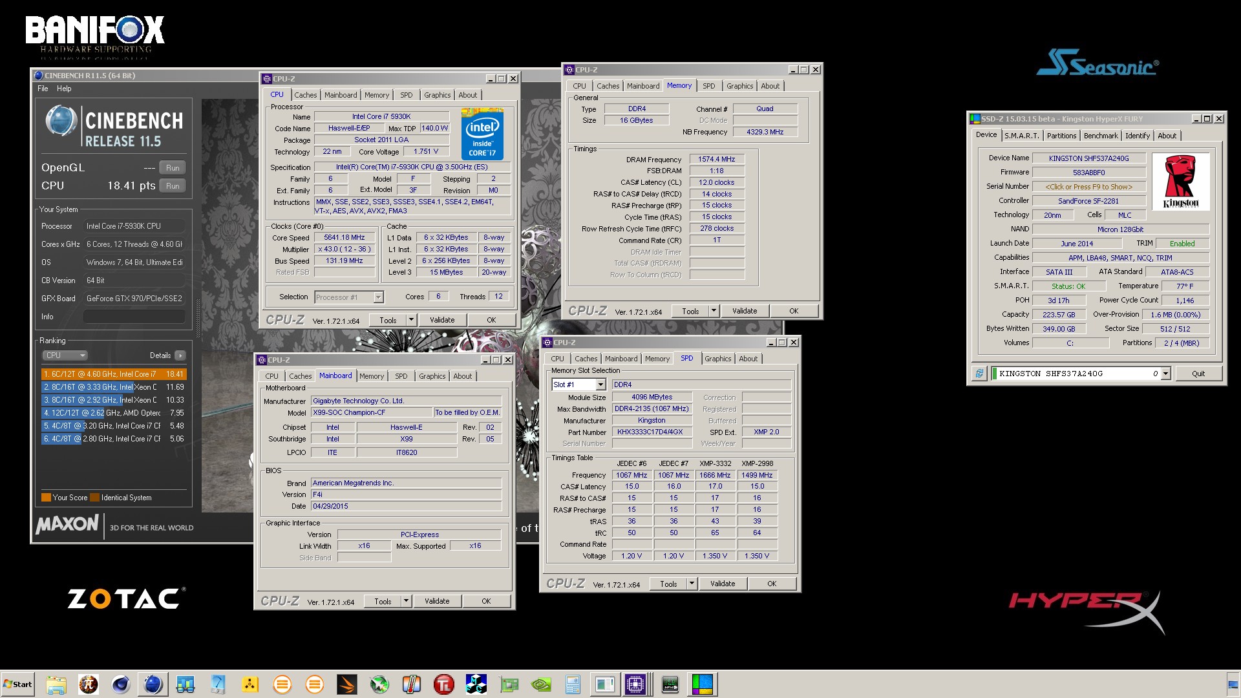Expand Tools arrow in CPU-Z CPU tab window
Image resolution: width=1241 pixels, height=698 pixels.
[411, 320]
